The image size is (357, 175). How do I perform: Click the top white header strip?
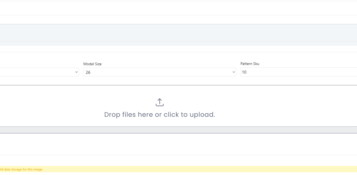[178, 8]
